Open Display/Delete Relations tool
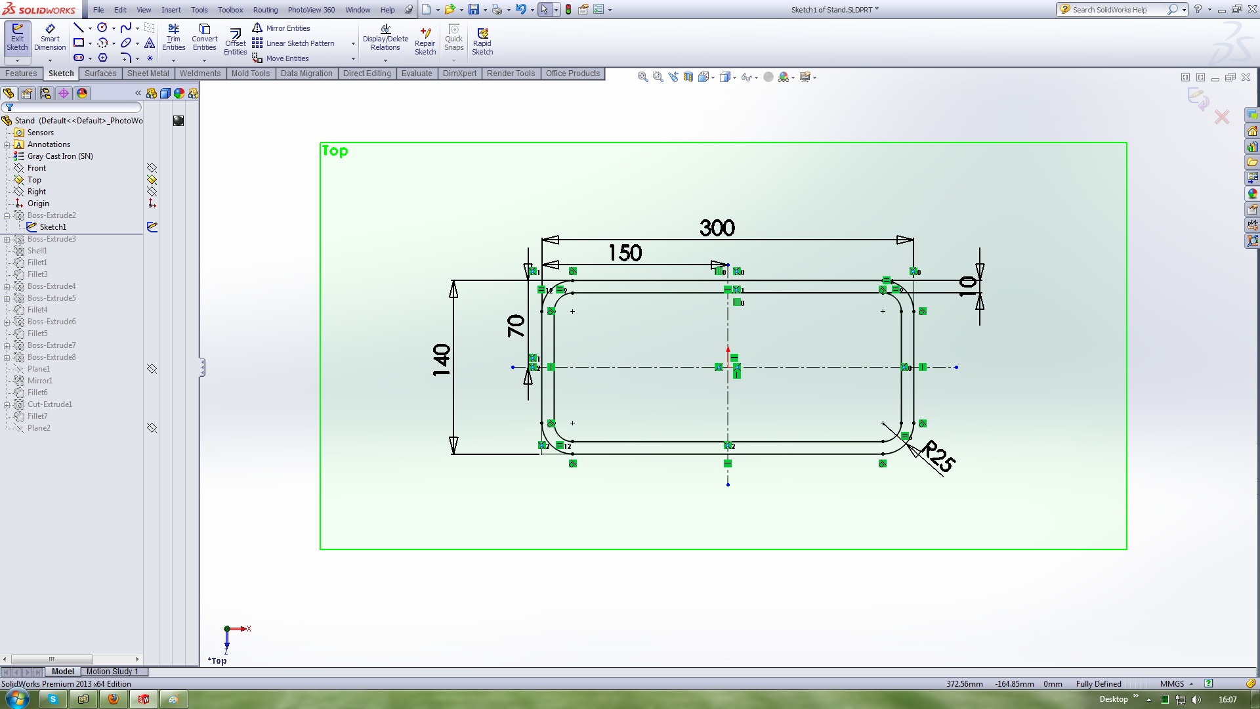1260x709 pixels. (x=385, y=37)
